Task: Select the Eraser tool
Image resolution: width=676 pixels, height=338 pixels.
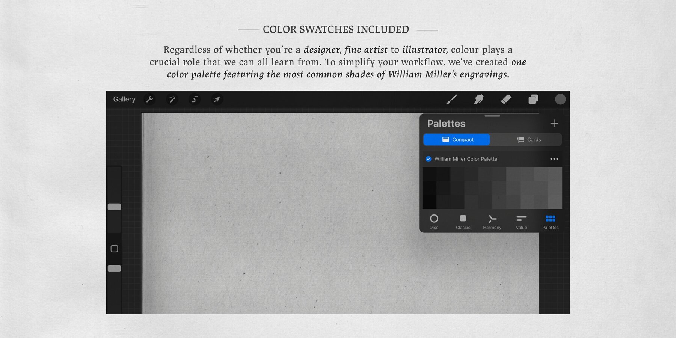Action: coord(506,99)
